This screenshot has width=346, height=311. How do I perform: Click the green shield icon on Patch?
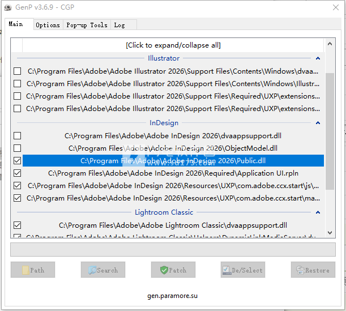pyautogui.click(x=164, y=270)
